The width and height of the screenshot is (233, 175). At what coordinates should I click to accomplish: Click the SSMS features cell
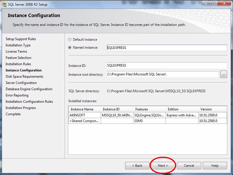(149, 121)
